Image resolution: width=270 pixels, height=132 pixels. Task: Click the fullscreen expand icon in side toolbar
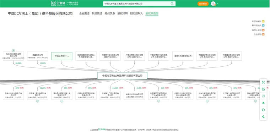point(263,82)
